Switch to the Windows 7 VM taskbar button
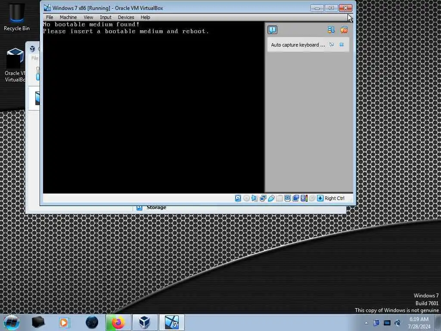The height and width of the screenshot is (331, 441). pyautogui.click(x=171, y=322)
